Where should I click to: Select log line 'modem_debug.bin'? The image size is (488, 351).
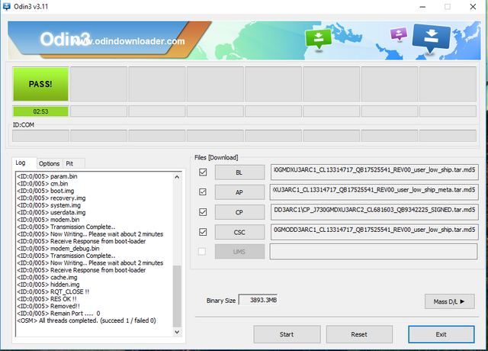[58, 249]
